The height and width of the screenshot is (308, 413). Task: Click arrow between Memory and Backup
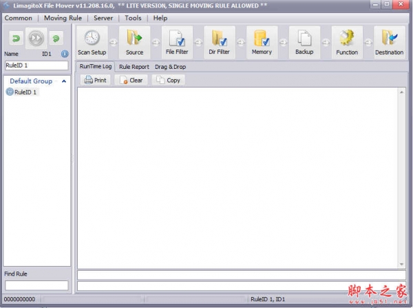click(x=283, y=42)
